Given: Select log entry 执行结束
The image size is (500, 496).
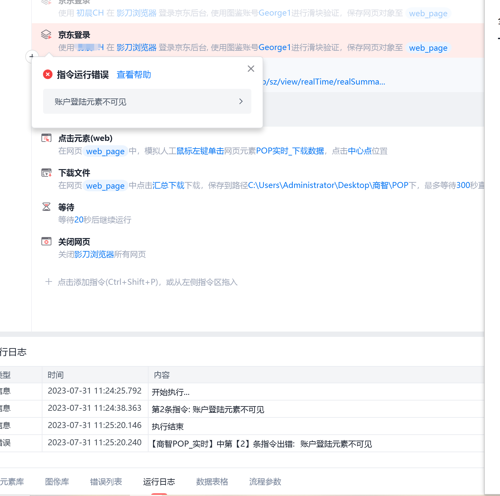Looking at the screenshot, I should point(168,427).
